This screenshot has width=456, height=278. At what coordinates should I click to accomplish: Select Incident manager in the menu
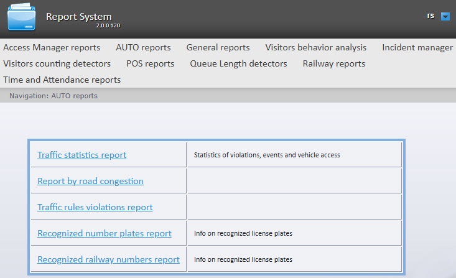pos(417,47)
